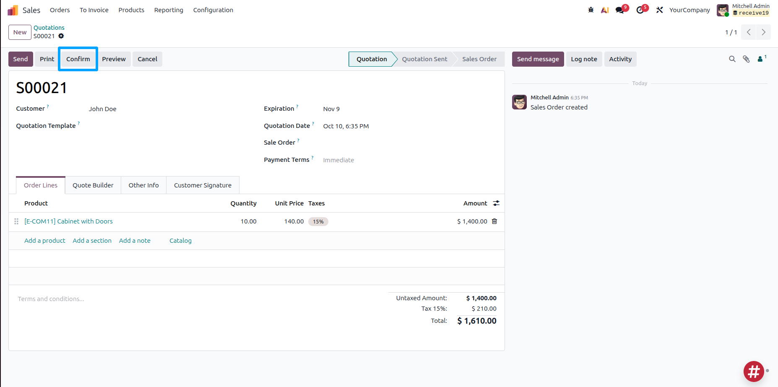778x387 pixels.
Task: Select the Quotation Sent status stage
Action: tap(424, 59)
